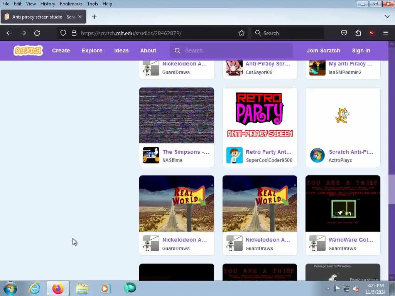
Task: Open Firefox hamburger application menu
Action: 386,33
